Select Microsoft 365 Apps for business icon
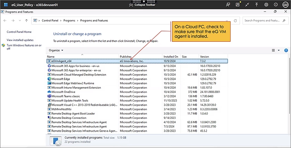The image size is (291, 148). (x=49, y=66)
